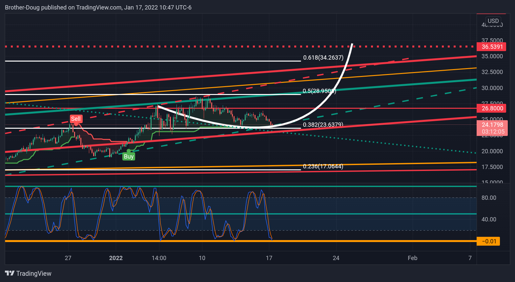This screenshot has height=282, width=515.
Task: Click the 0.618(34.2637) Fibonacci label
Action: 323,58
